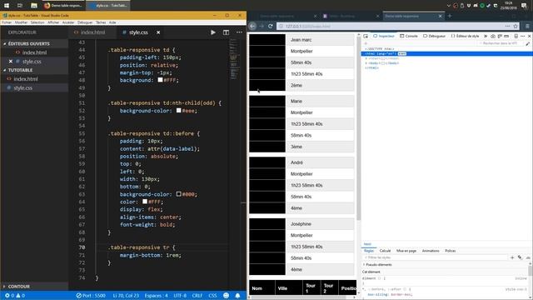This screenshot has height=300, width=533.
Task: Open the Déboguer menu in VS Code
Action: 85,22
